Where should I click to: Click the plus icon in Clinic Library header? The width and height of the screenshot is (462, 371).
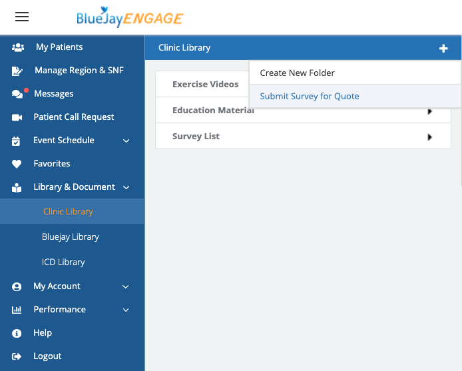(443, 49)
